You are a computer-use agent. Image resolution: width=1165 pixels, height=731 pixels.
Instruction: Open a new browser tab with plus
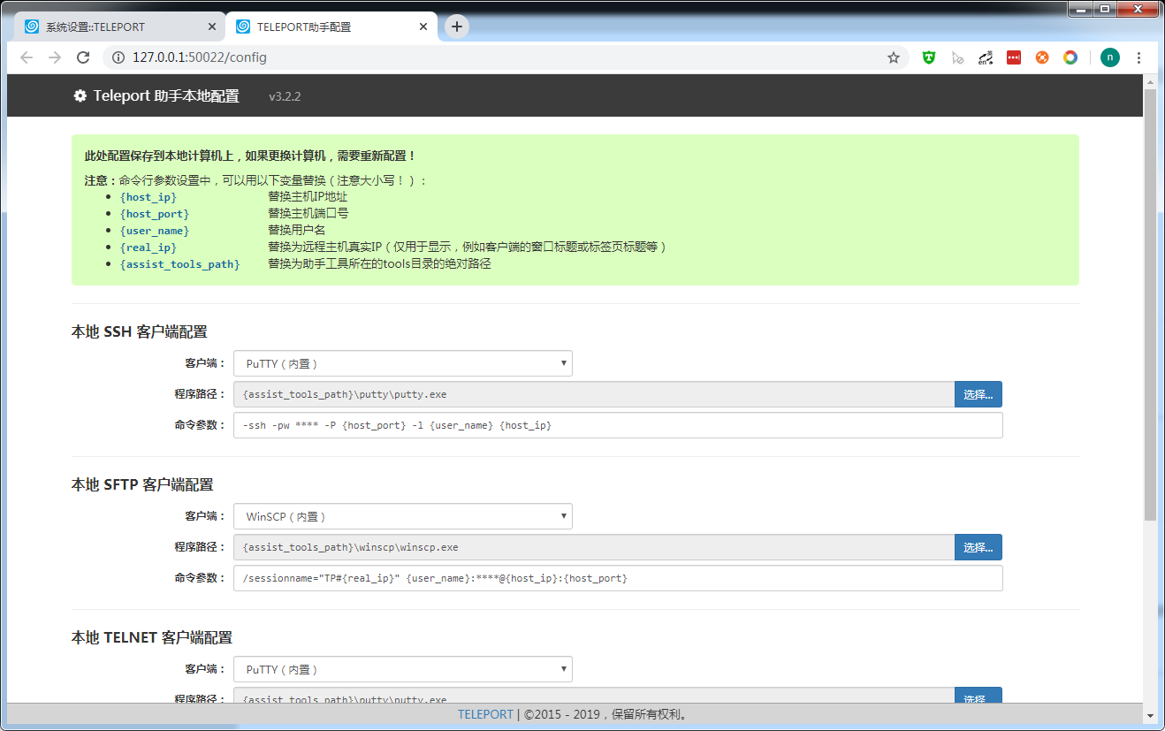tap(457, 27)
